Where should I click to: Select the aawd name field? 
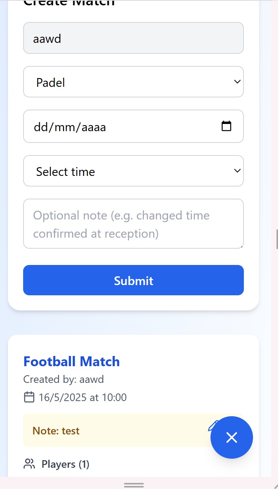134,38
